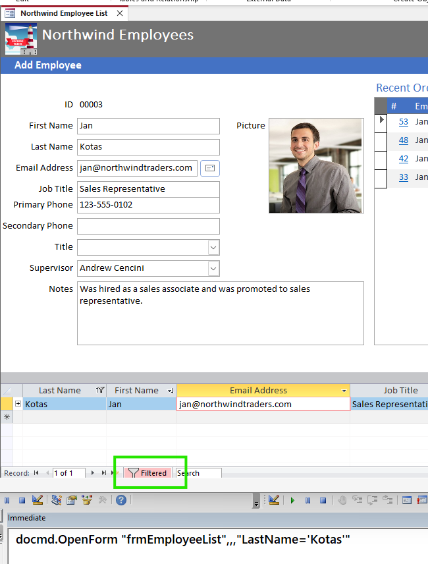This screenshot has width=428, height=564.
Task: Click the Last Name column header
Action: tap(65, 390)
